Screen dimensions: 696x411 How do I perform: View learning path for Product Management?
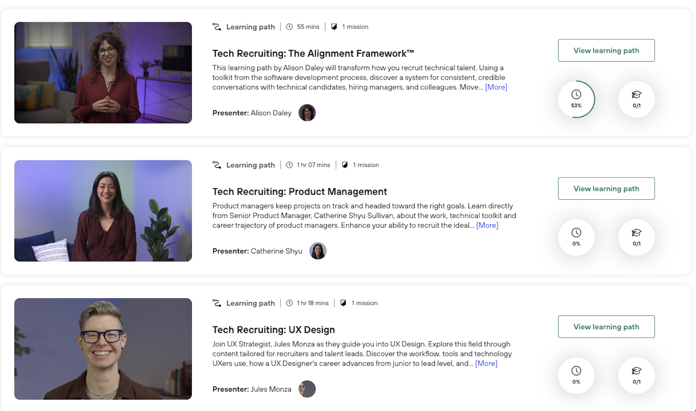point(606,188)
